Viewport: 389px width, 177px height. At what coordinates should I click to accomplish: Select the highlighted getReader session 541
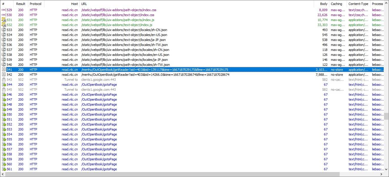coord(154,70)
